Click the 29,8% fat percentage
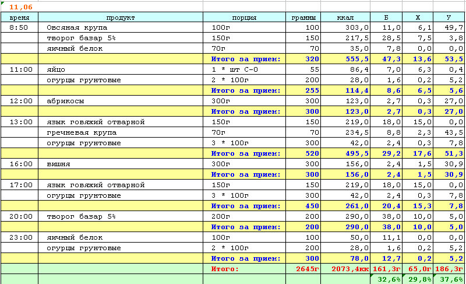 pos(418,279)
